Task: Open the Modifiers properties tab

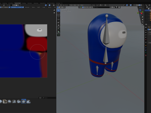Action: (146, 48)
